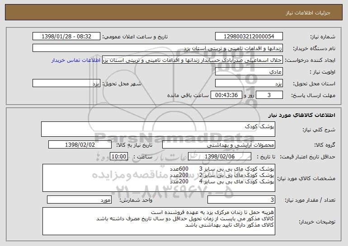Click the label شرح کلی نیاز

click(319, 130)
